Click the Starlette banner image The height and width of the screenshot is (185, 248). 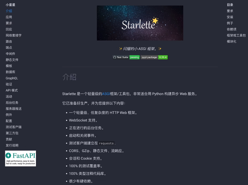[x=140, y=23]
